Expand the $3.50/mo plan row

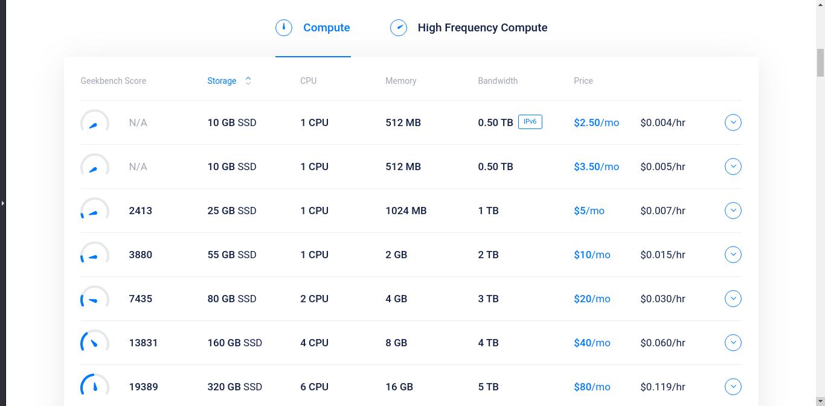pos(733,167)
